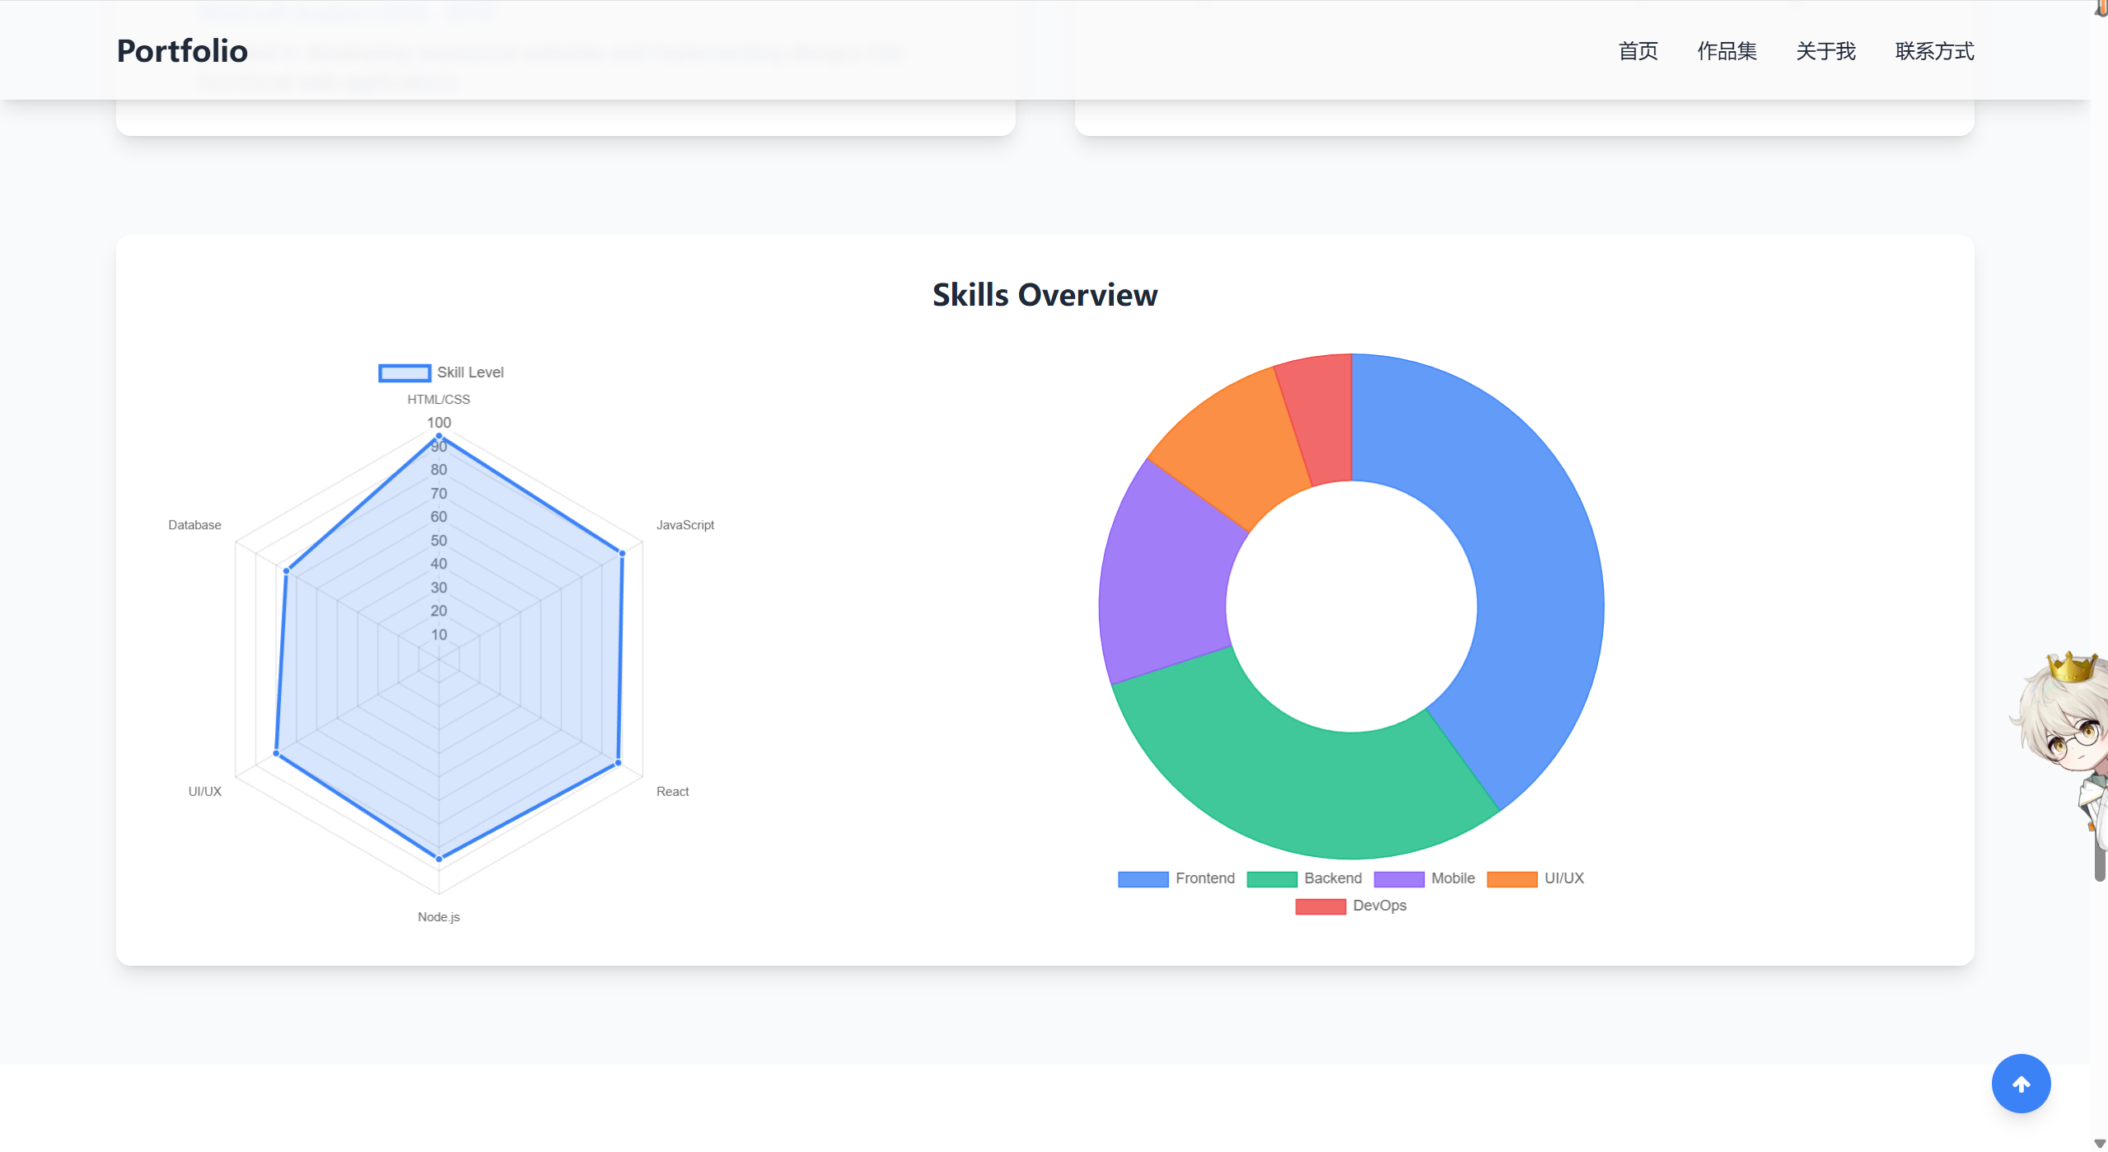
Task: Navigate to 联系方式 in the header
Action: point(1933,51)
